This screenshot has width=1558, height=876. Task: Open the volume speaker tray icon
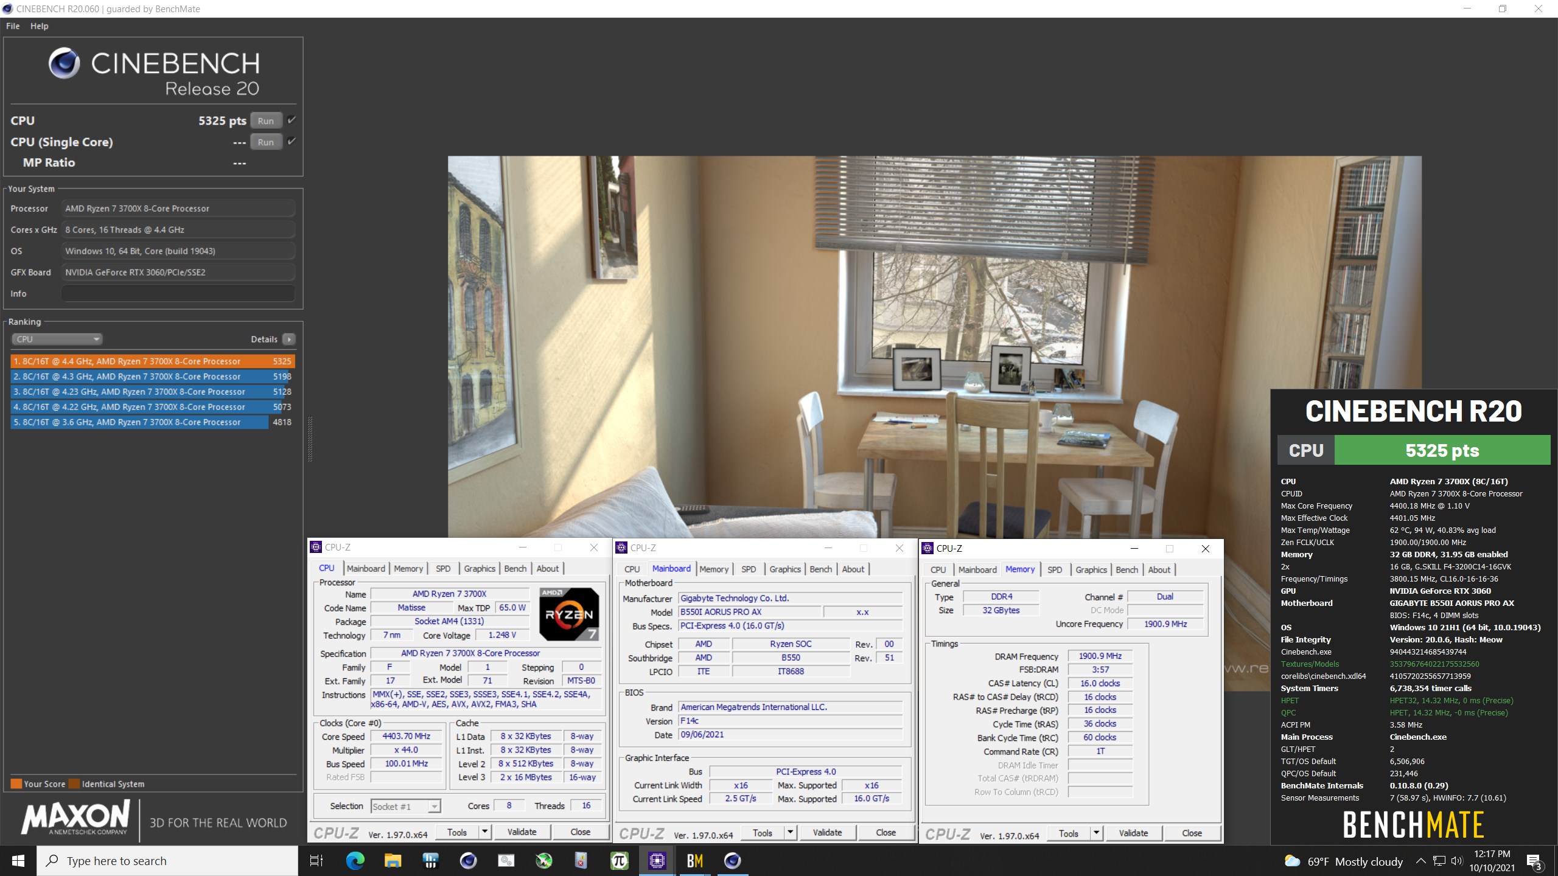(1456, 861)
